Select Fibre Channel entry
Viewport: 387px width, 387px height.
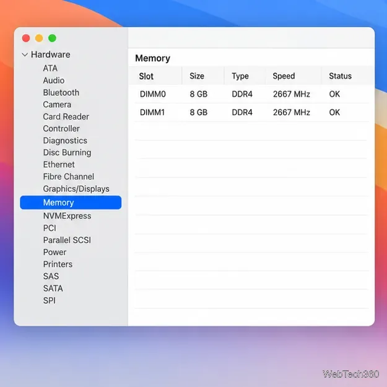click(x=68, y=176)
